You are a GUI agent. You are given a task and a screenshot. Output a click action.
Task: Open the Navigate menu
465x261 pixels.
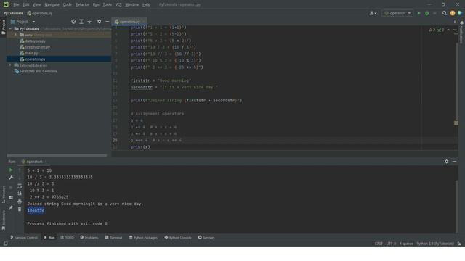[52, 5]
